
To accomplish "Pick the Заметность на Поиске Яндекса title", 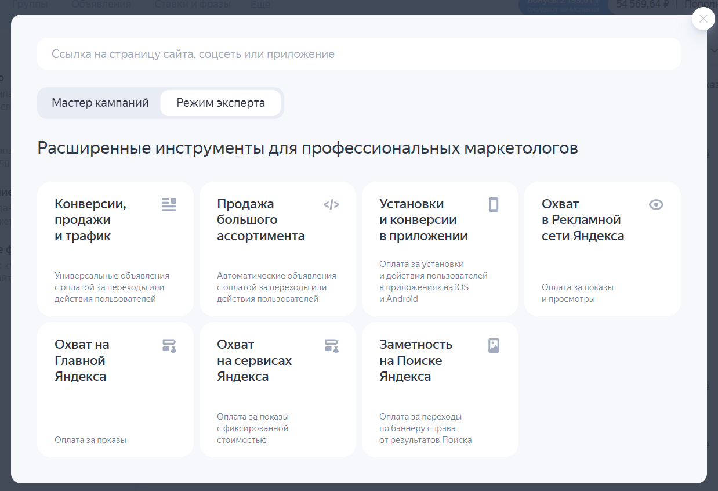I will click(x=415, y=360).
